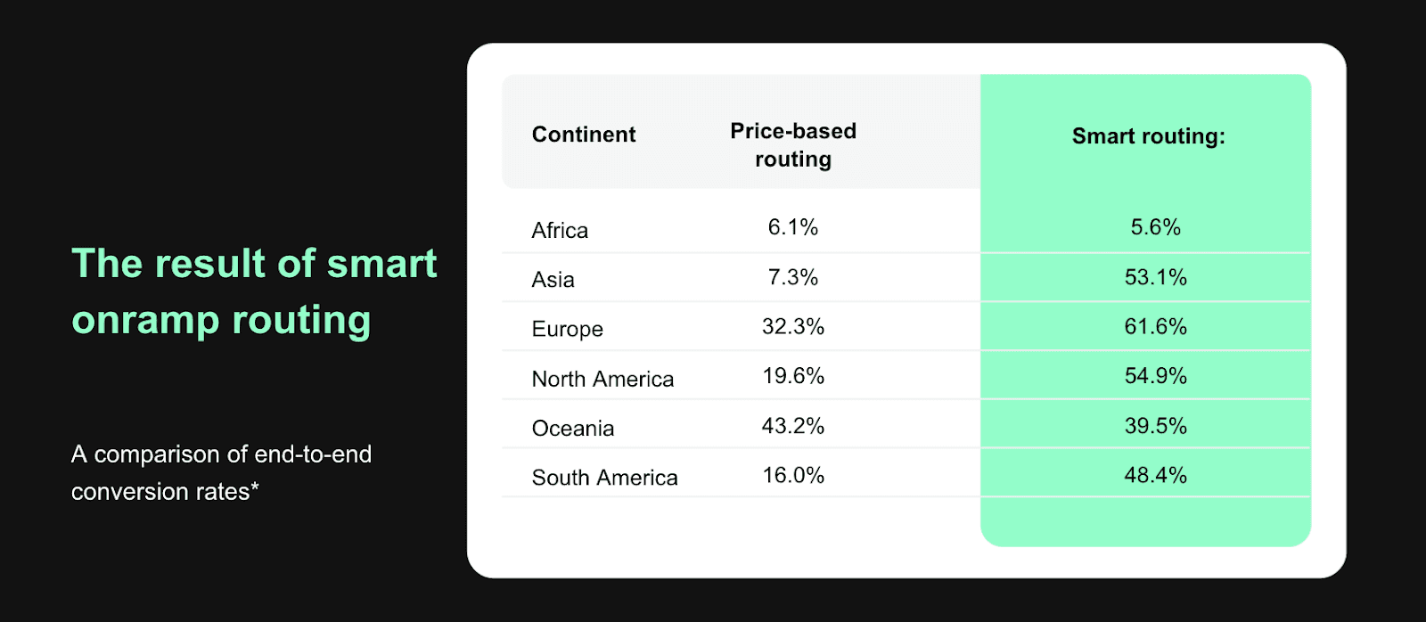
Task: Select Africa's 5.6% smart routing value
Action: [x=1155, y=227]
